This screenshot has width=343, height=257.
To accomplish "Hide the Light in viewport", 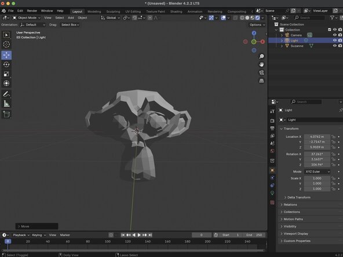I will point(335,40).
